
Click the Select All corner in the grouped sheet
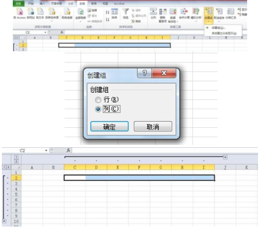coord(16,167)
